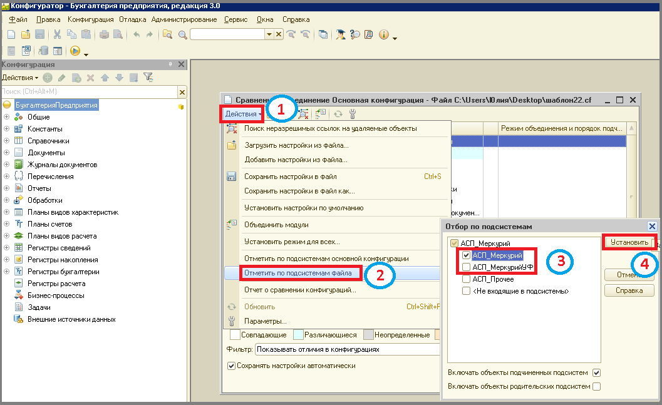Click the Undo arrow icon
662x405 pixels.
[137, 34]
